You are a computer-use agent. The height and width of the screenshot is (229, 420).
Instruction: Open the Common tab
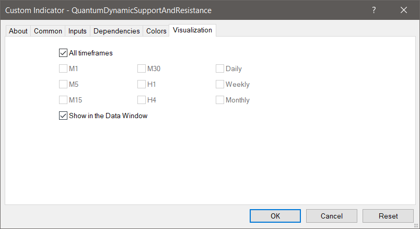pyautogui.click(x=48, y=31)
